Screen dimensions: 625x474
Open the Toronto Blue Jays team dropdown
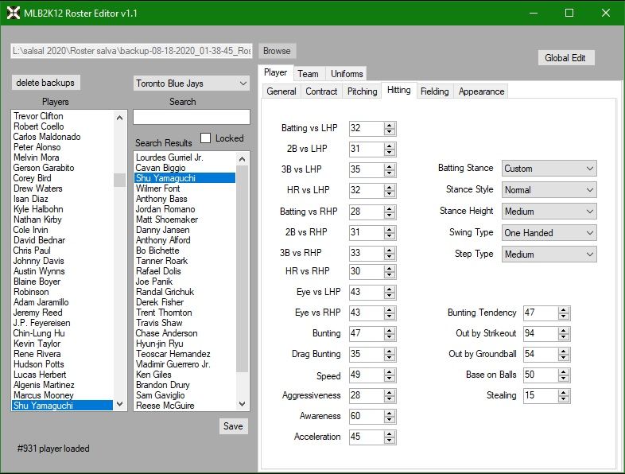192,84
